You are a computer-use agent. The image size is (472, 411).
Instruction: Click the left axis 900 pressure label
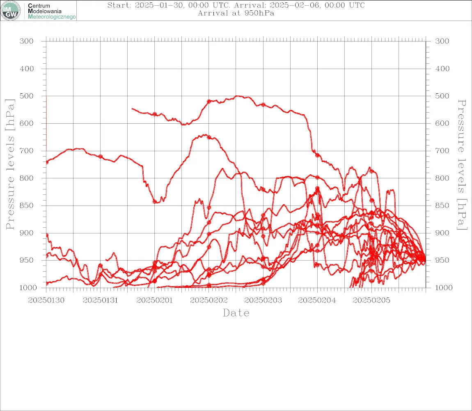27,233
